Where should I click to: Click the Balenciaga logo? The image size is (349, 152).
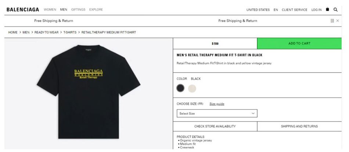click(x=23, y=10)
